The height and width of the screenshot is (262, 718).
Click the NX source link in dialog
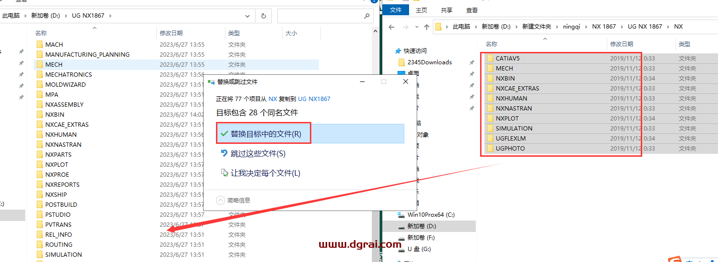point(273,99)
